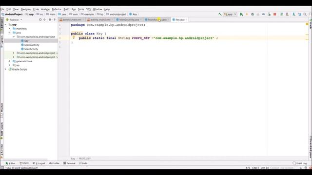Click the 'example' breadcrumb in navigation bar
Image resolution: width=312 pixels, height=175 pixels.
(x=89, y=14)
